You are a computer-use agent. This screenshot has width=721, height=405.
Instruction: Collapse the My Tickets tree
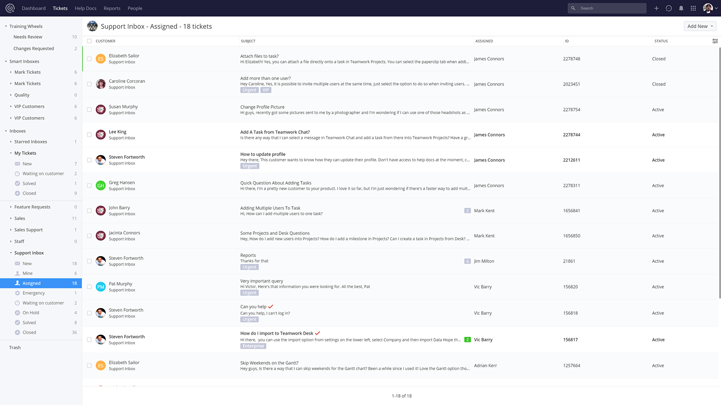point(11,153)
